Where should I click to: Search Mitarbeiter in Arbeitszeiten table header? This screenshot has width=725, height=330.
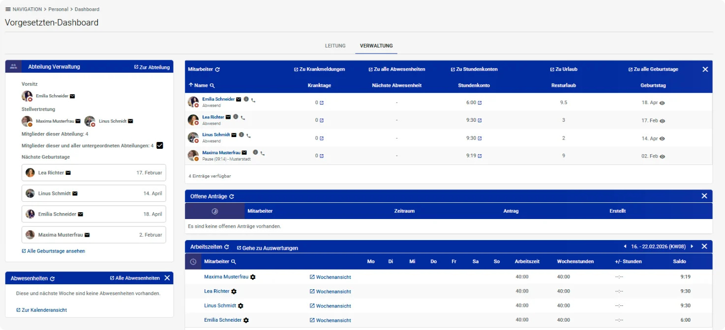234,262
